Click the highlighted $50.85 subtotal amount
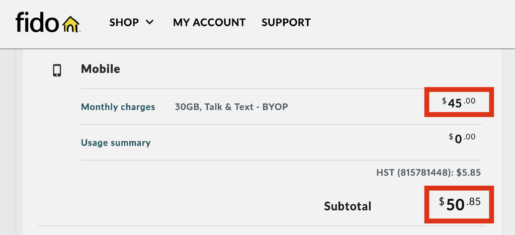This screenshot has height=235, width=515. point(459,203)
